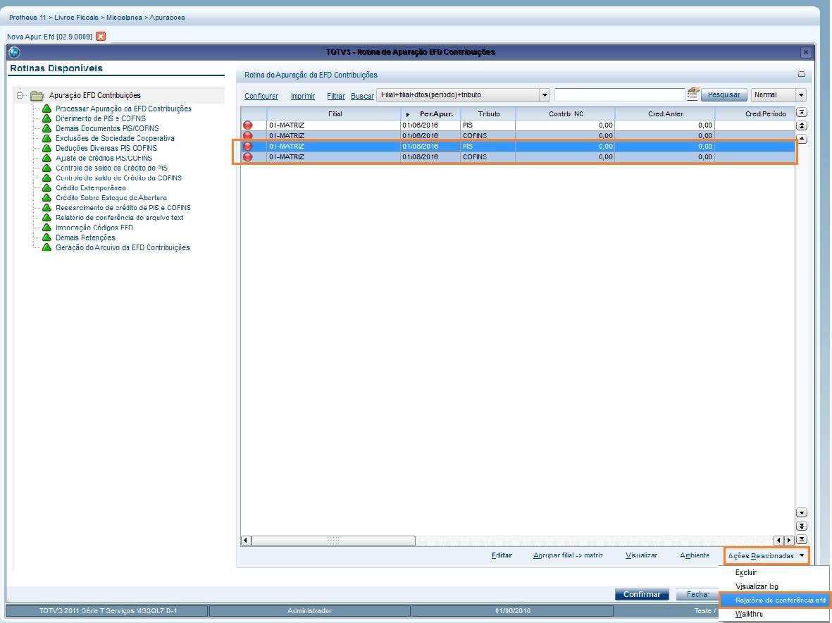Click red status icon of 01/06/2016 PIS row
Image resolution: width=832 pixels, height=623 pixels.
click(x=248, y=125)
